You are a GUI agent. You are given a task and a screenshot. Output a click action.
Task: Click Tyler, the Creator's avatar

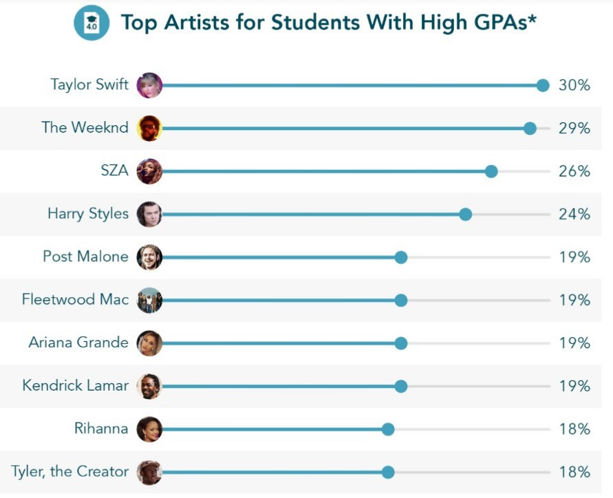point(149,472)
